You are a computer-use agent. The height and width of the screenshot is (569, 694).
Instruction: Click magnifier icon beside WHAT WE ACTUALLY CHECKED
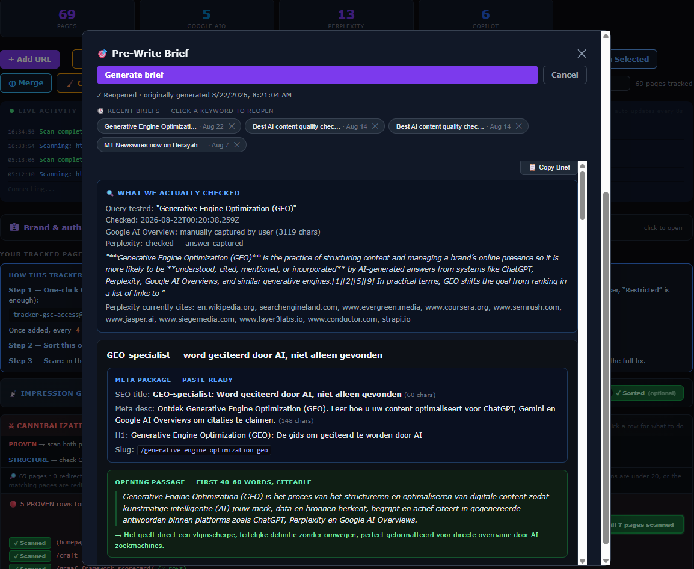click(x=110, y=193)
